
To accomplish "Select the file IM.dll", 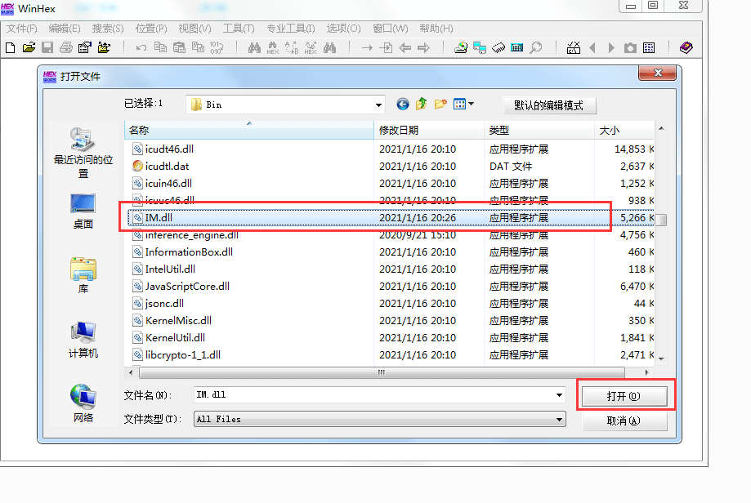I will click(391, 218).
